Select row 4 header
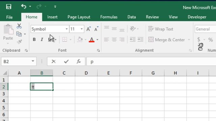216x121 pixels. click(4, 101)
